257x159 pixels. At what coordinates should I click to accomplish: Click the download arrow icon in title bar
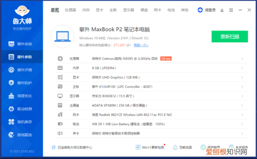click(x=222, y=10)
